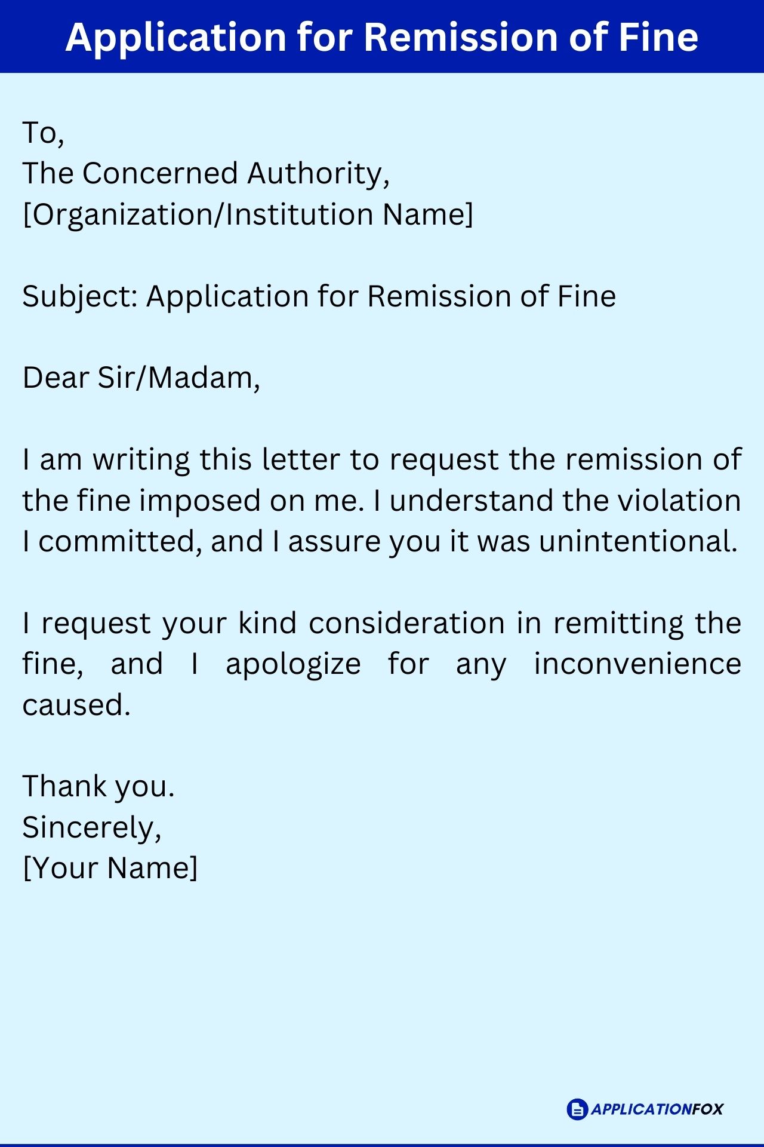Click the title 'Application for Remission of Fine'
The image size is (764, 1147).
click(382, 38)
